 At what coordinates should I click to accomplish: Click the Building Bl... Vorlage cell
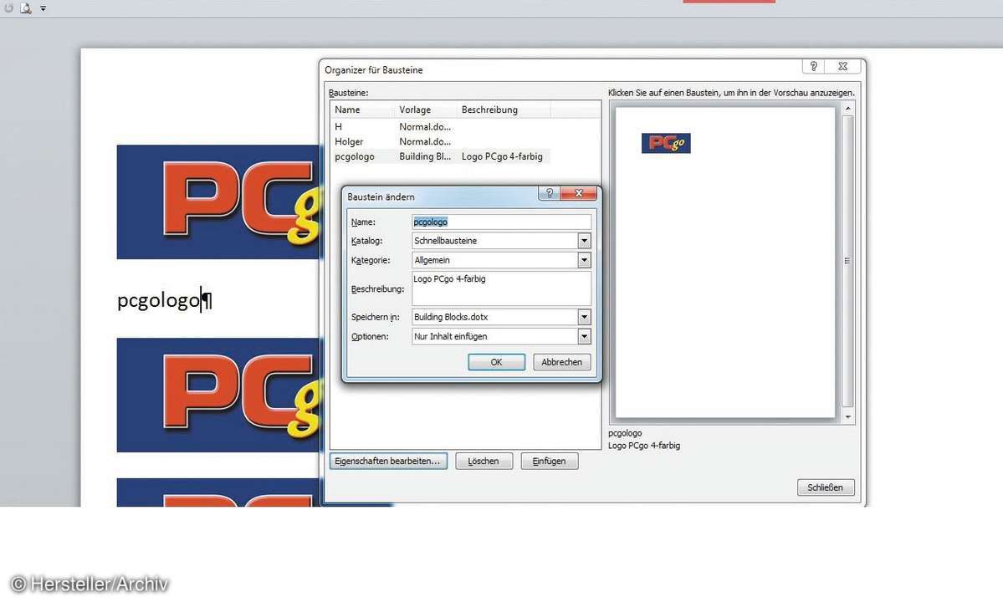pos(425,156)
